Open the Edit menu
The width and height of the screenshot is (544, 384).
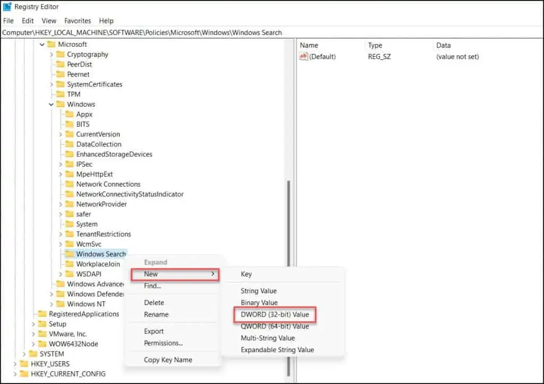28,21
